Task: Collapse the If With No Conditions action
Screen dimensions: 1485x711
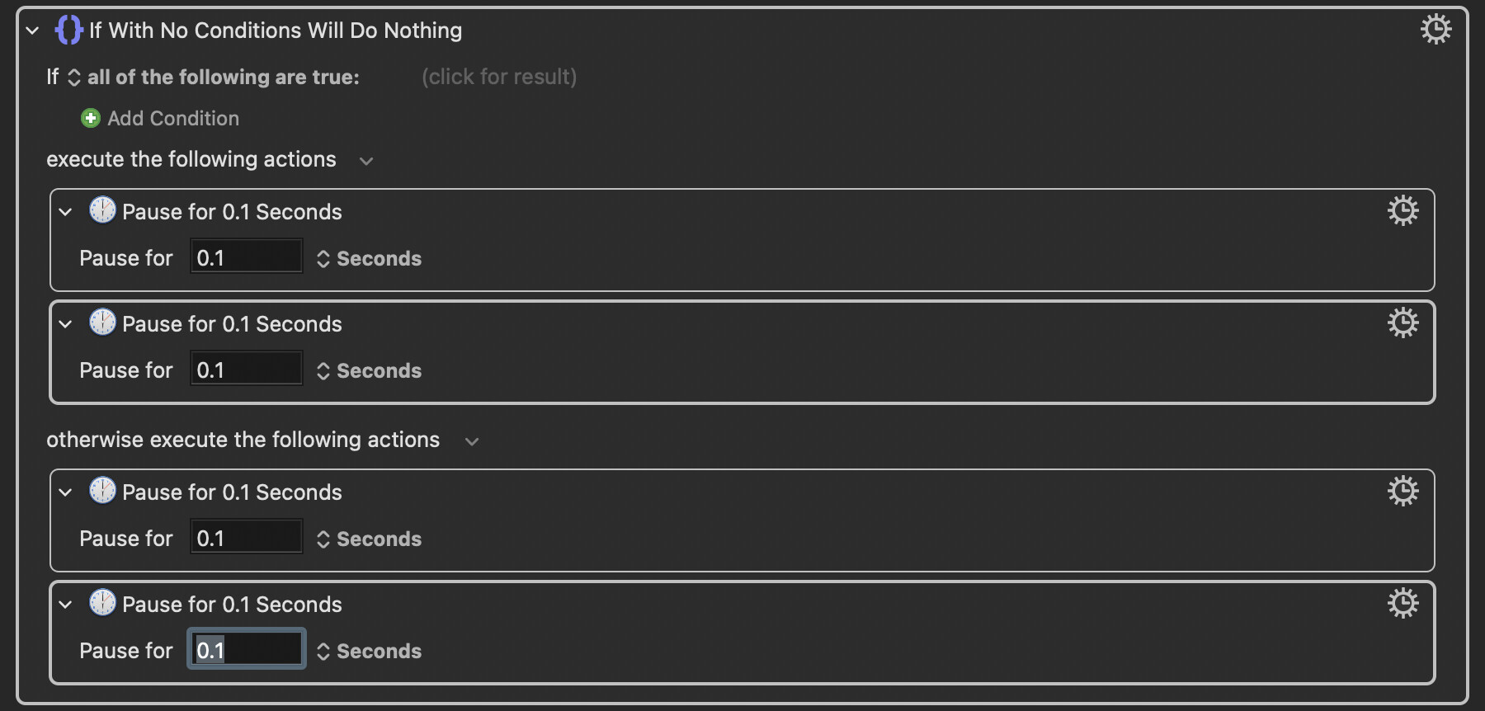Action: point(32,31)
